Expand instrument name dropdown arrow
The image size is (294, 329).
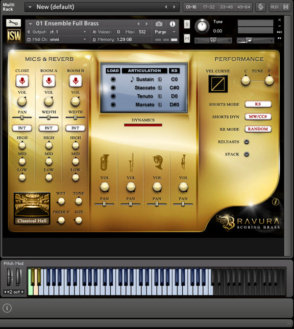coord(30,24)
